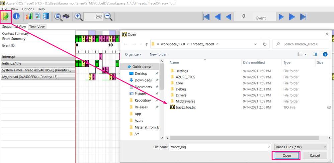Click the colored bar chart toolbar icon
The width and height of the screenshot is (334, 163).
click(29, 16)
